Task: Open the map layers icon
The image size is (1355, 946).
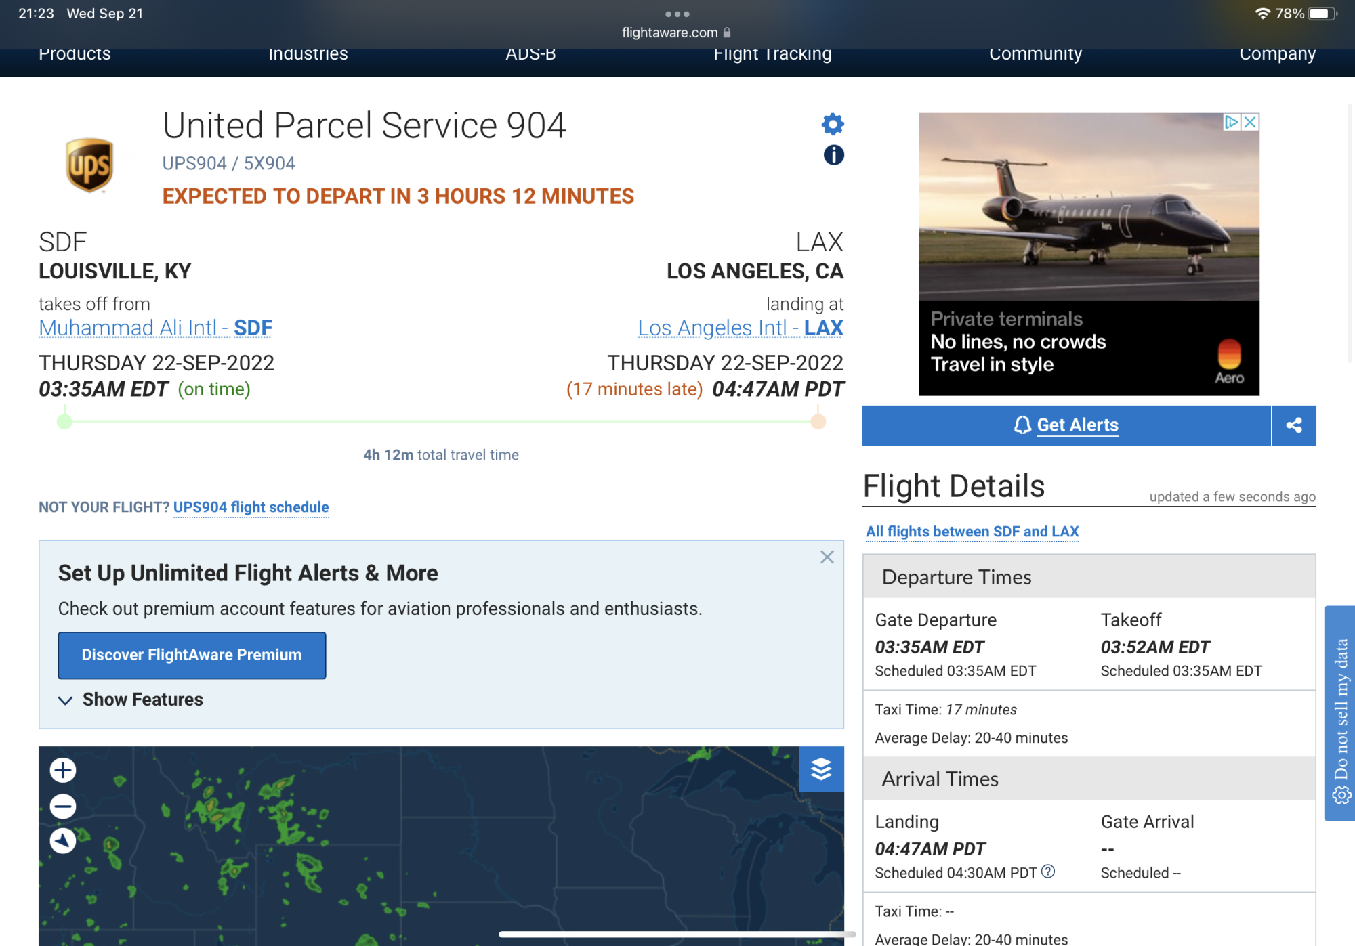Action: pos(821,769)
